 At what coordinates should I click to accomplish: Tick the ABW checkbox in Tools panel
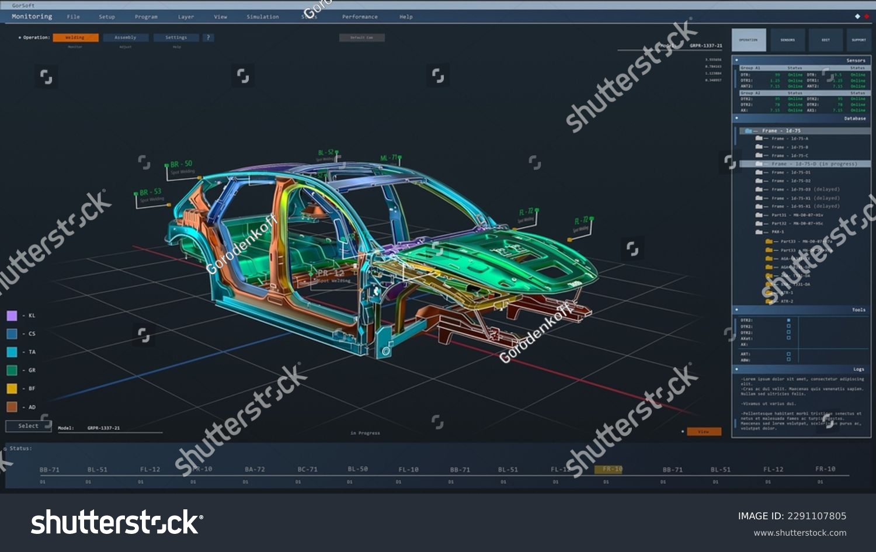pos(788,360)
